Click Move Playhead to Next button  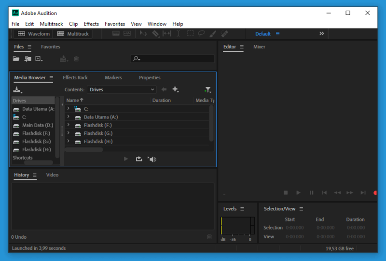(363, 193)
